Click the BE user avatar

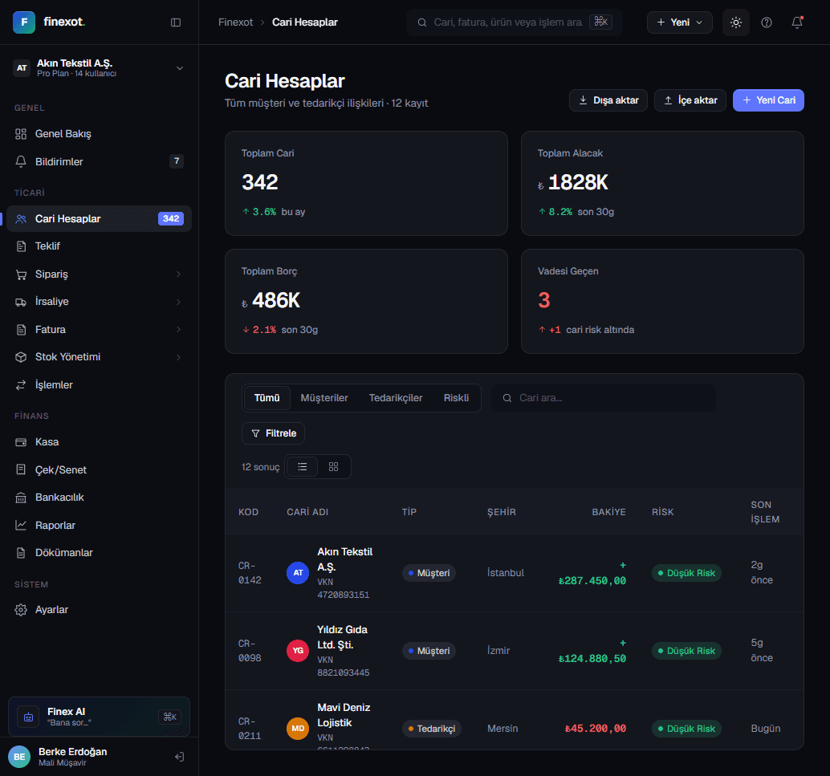click(x=19, y=757)
